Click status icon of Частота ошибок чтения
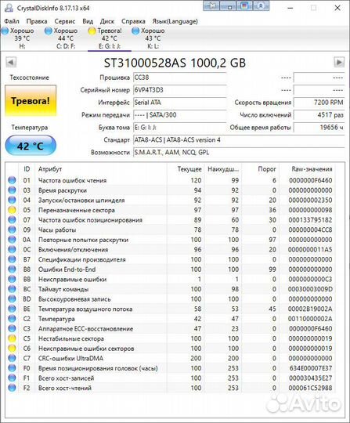Image resolution: width=350 pixels, height=423 pixels. 12,180
